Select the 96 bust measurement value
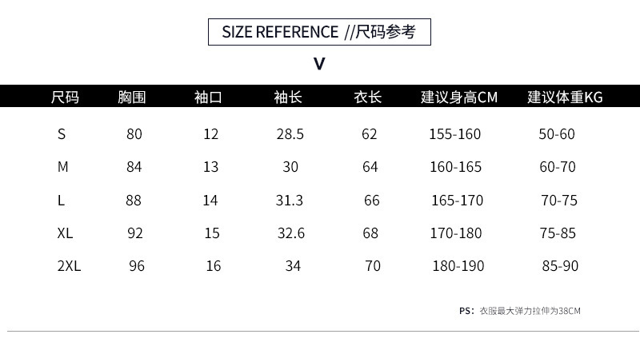Screen dimensions: 640x354 click(x=137, y=266)
